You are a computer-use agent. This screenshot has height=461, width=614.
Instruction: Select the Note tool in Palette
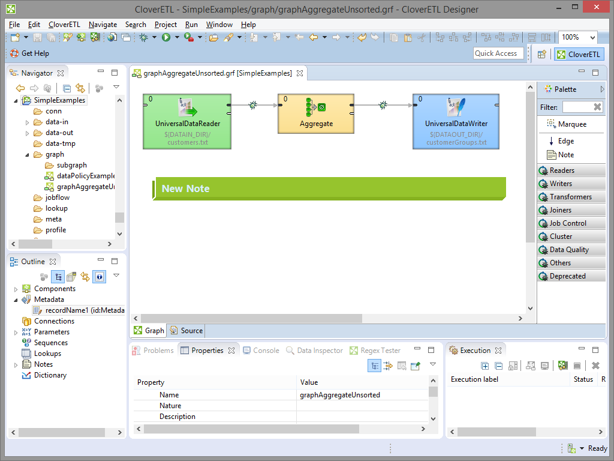coord(561,155)
